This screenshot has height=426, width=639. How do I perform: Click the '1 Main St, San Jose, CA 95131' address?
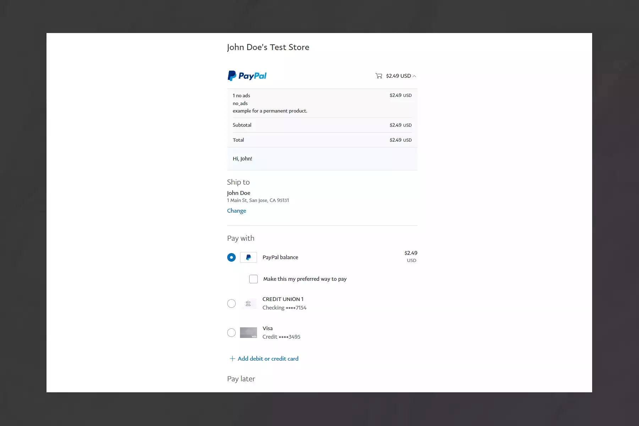coord(258,200)
